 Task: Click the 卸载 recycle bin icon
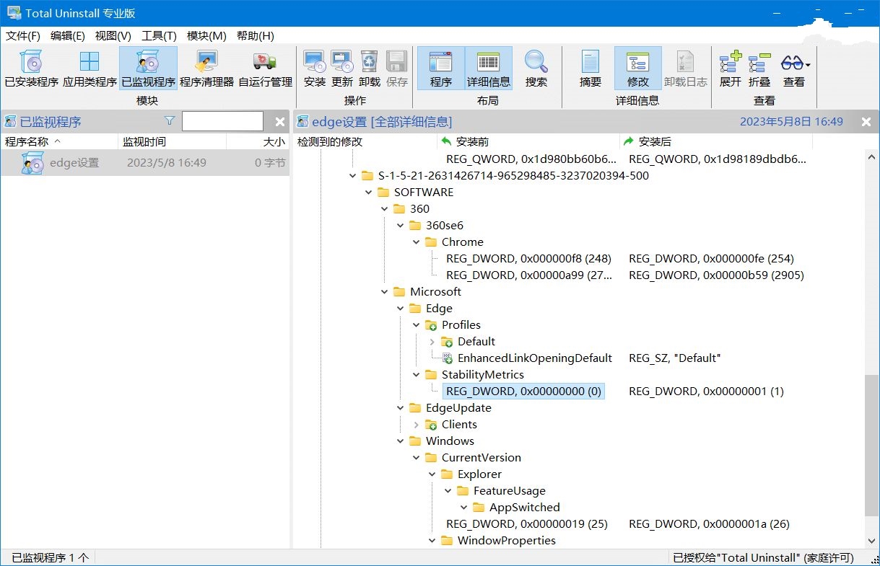(x=369, y=69)
